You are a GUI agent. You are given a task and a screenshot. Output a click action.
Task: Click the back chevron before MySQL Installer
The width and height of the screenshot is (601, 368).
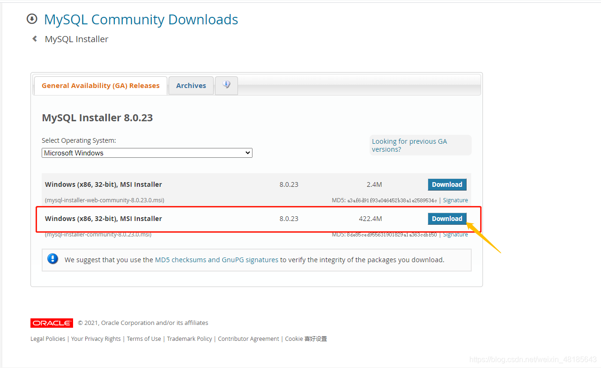tap(35, 39)
